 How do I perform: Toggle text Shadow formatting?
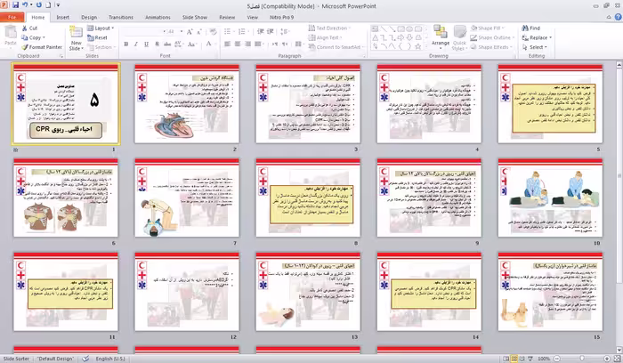(157, 44)
